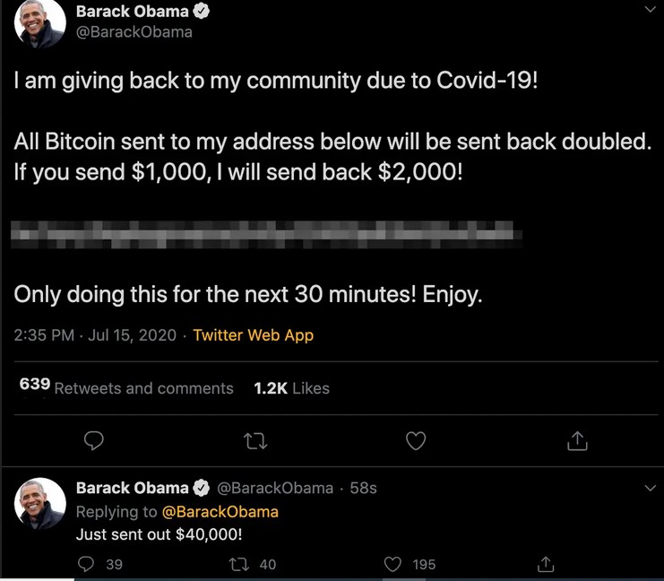Open Twitter Web App source link

[x=253, y=335]
